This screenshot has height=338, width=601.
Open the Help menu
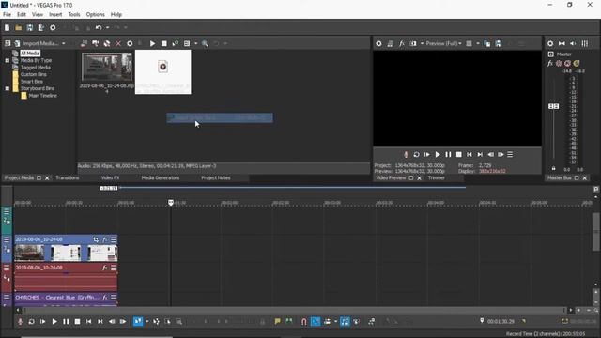click(116, 14)
